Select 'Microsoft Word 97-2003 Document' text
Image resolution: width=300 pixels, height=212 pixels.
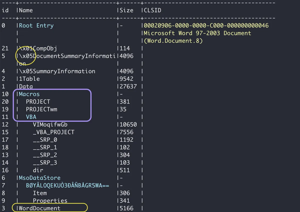click(197, 33)
